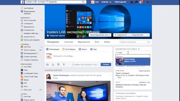Open Присоединился(-ась) dropdown
The width and height of the screenshot is (180, 101).
100,35
